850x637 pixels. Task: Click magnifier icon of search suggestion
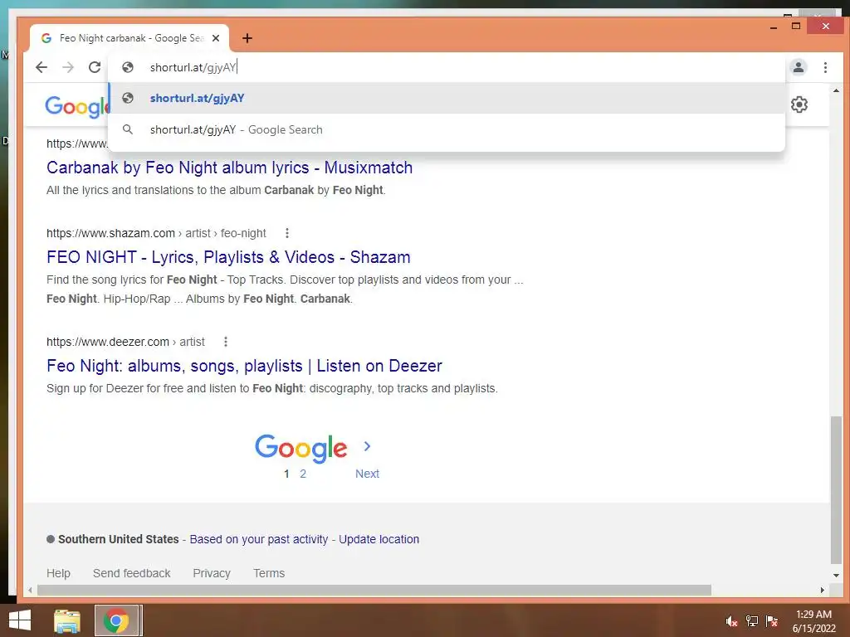tap(127, 129)
